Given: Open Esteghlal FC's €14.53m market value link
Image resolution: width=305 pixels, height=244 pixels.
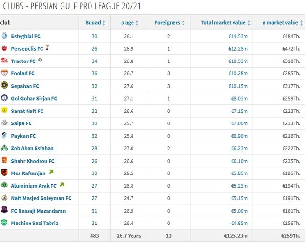Looking at the screenshot, I should 236,36.
